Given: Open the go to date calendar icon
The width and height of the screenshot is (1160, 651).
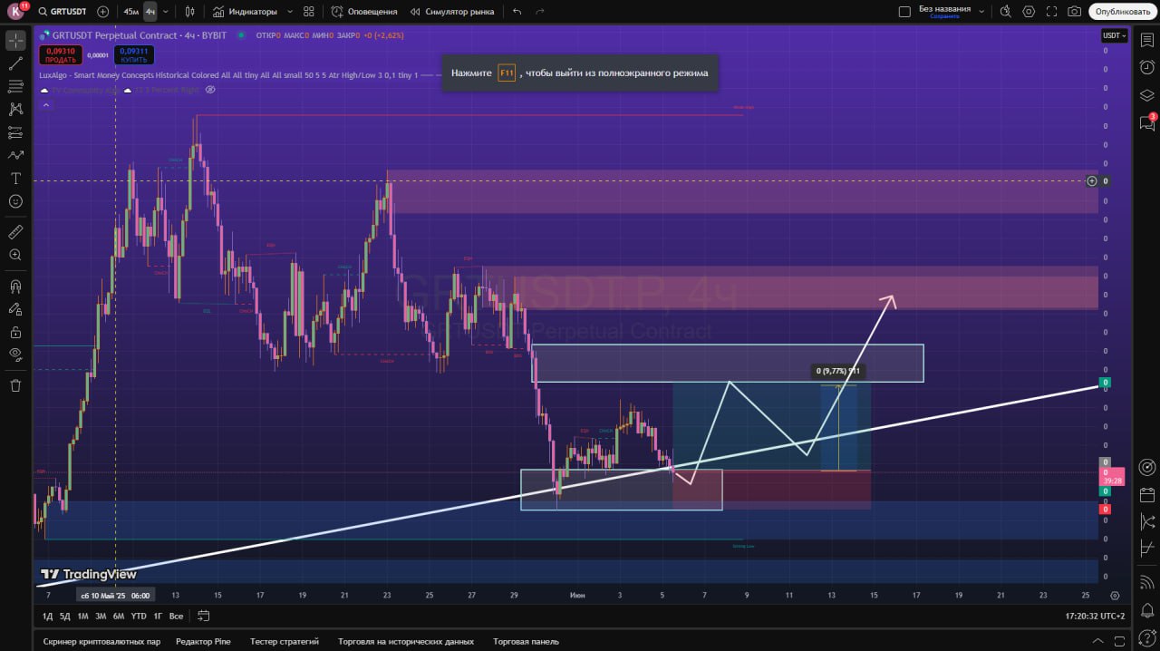Looking at the screenshot, I should [x=204, y=617].
